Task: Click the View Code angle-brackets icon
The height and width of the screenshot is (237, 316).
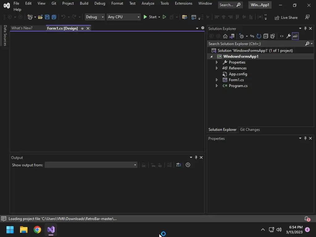Action: [x=282, y=36]
